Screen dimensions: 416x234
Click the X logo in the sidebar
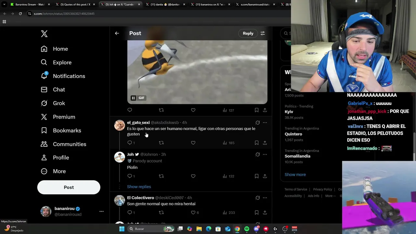pyautogui.click(x=44, y=33)
